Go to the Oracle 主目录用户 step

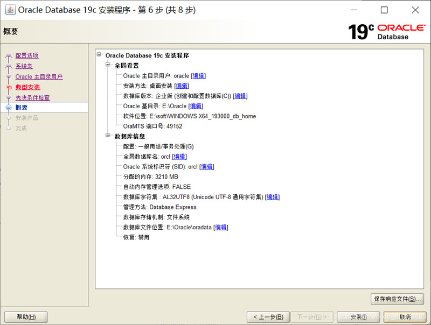(x=39, y=76)
